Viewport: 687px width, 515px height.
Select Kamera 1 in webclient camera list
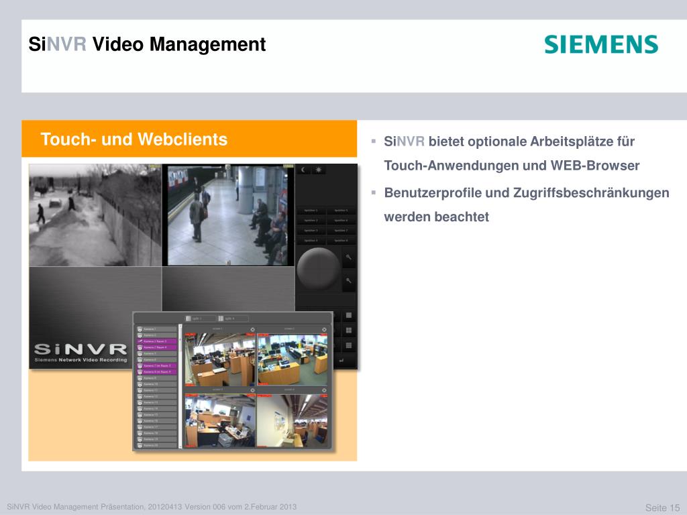(157, 329)
